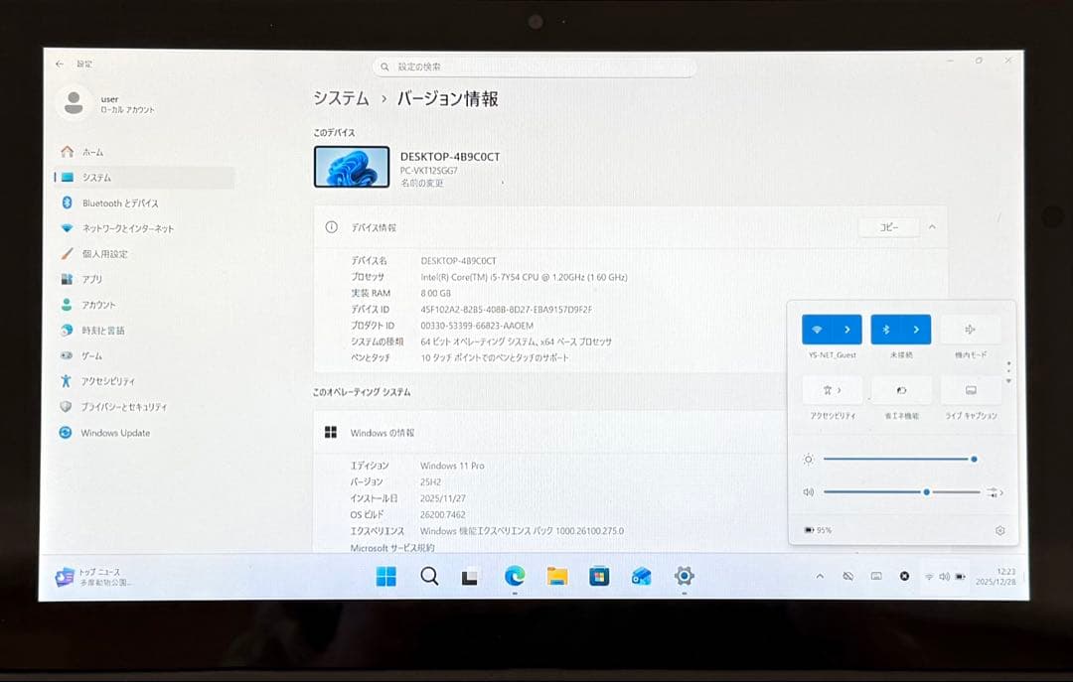Open the quick settings edit gear

click(999, 530)
